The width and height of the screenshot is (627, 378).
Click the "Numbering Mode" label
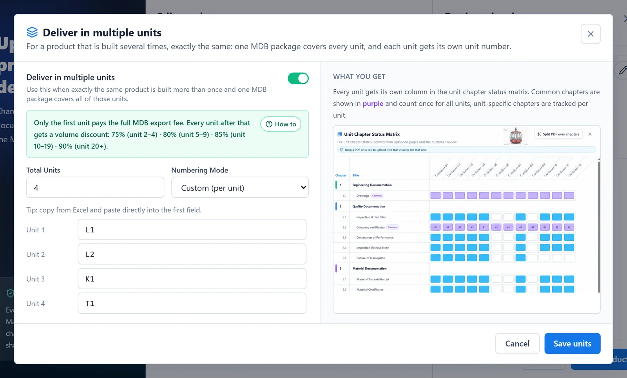point(199,170)
